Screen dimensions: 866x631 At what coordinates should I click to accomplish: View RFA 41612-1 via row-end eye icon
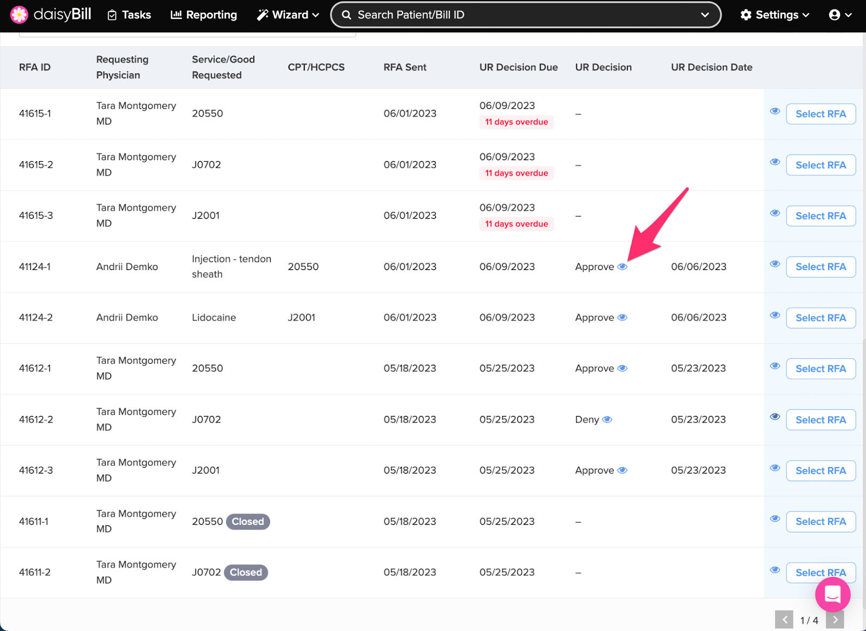775,366
